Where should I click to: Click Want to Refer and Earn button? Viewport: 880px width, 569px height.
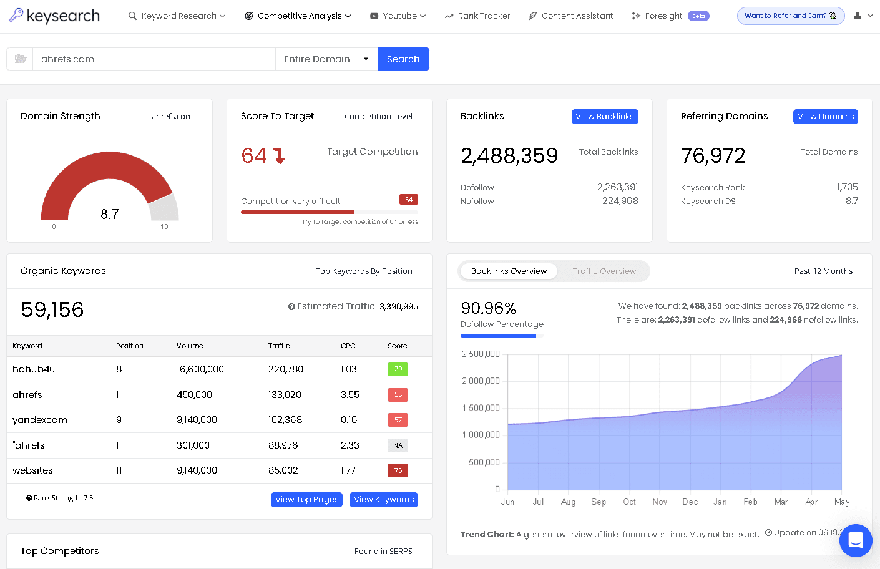coord(791,16)
